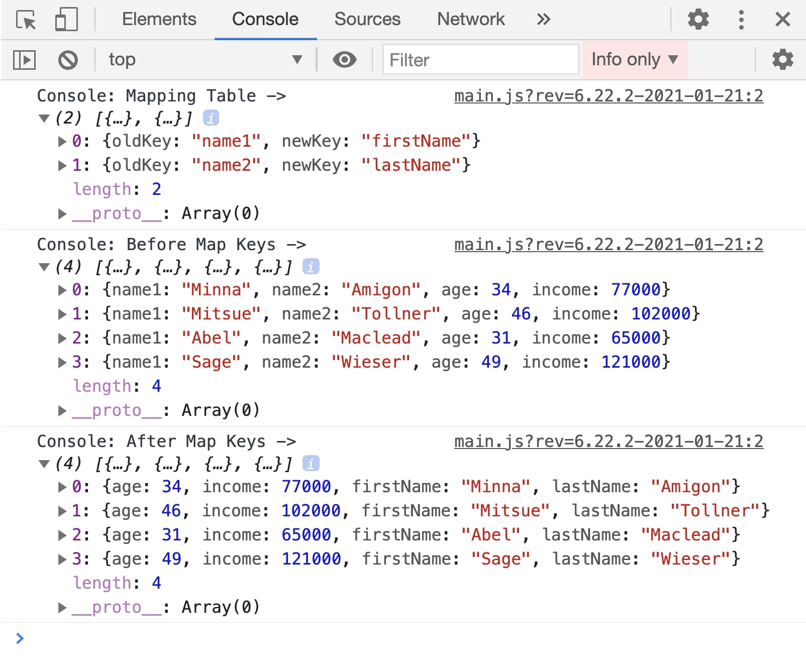Click the "firstName" string in the newKey entry
Screen dimensions: 806x659
click(x=416, y=141)
